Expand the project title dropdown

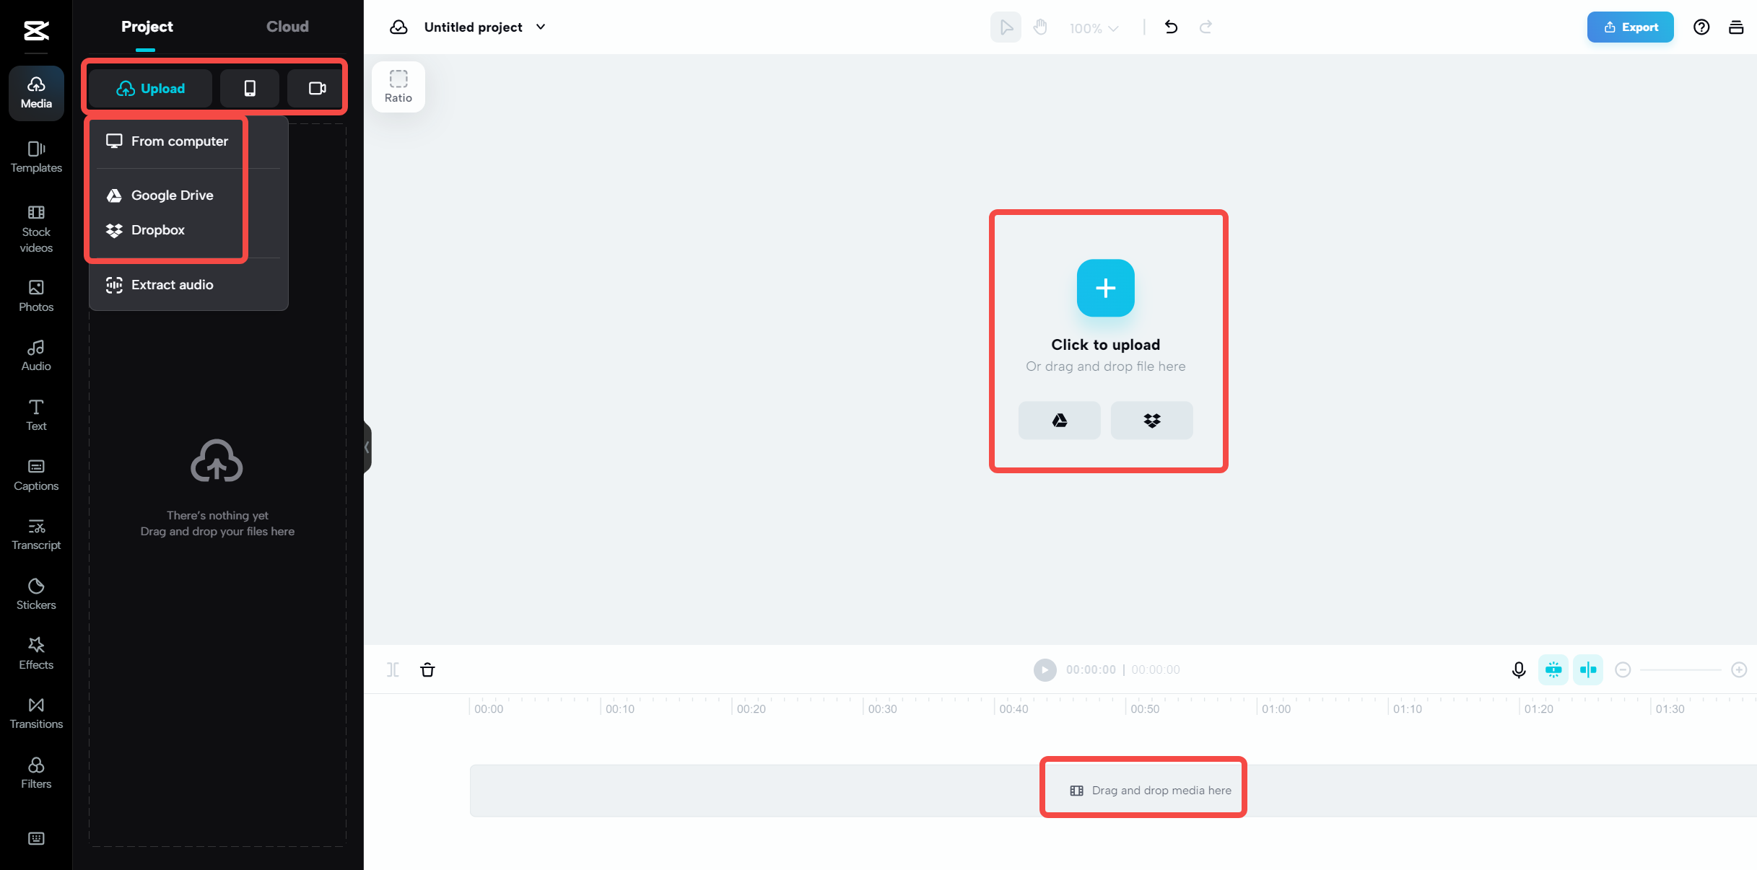tap(541, 27)
